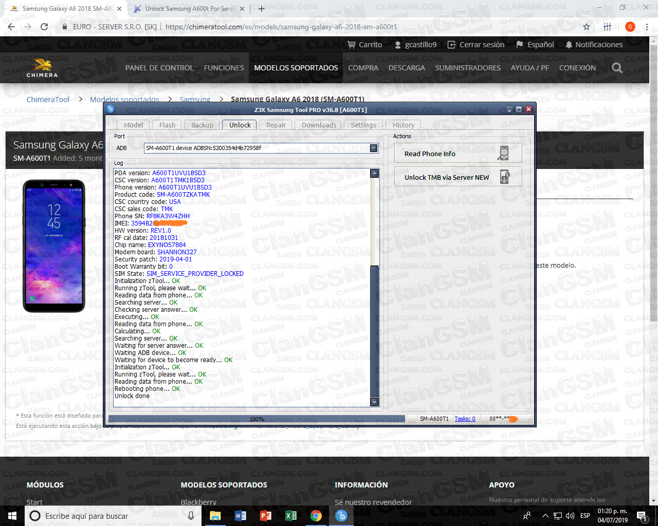Click the ADB device combo box field
The image size is (658, 526).
pyautogui.click(x=261, y=148)
